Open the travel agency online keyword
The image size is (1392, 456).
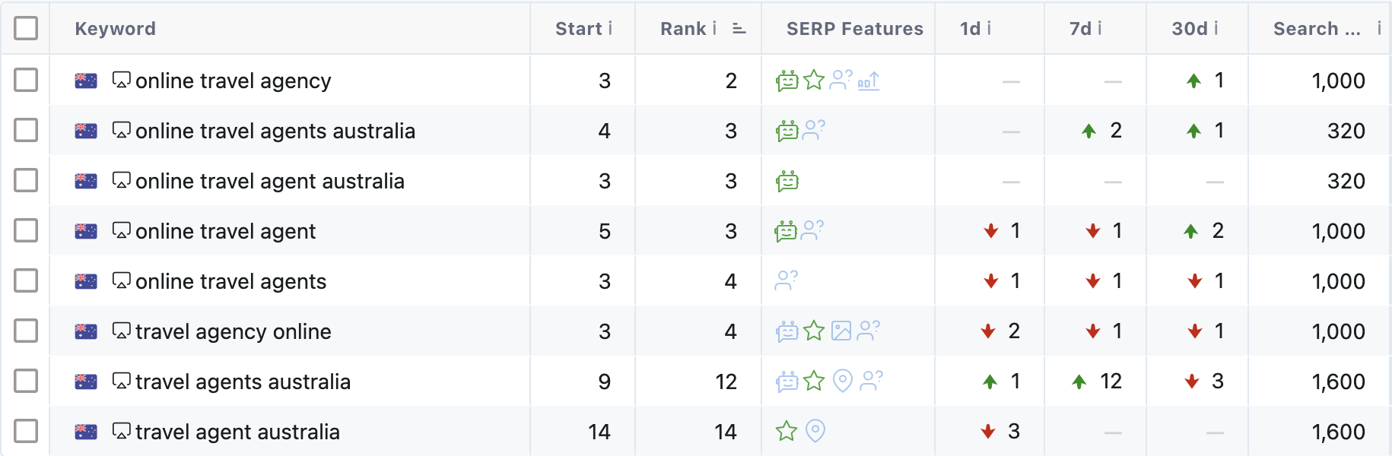tap(233, 331)
